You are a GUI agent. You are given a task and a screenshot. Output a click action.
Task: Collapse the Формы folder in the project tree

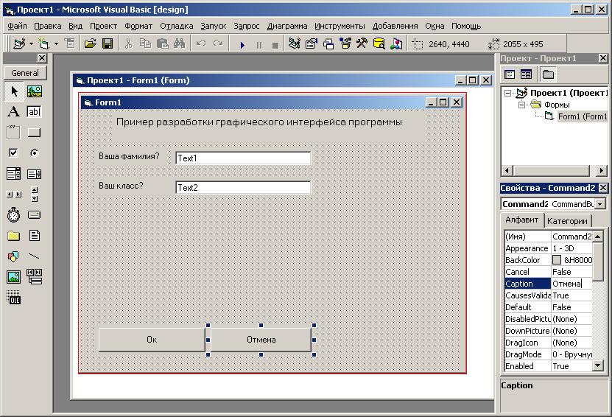pos(522,105)
